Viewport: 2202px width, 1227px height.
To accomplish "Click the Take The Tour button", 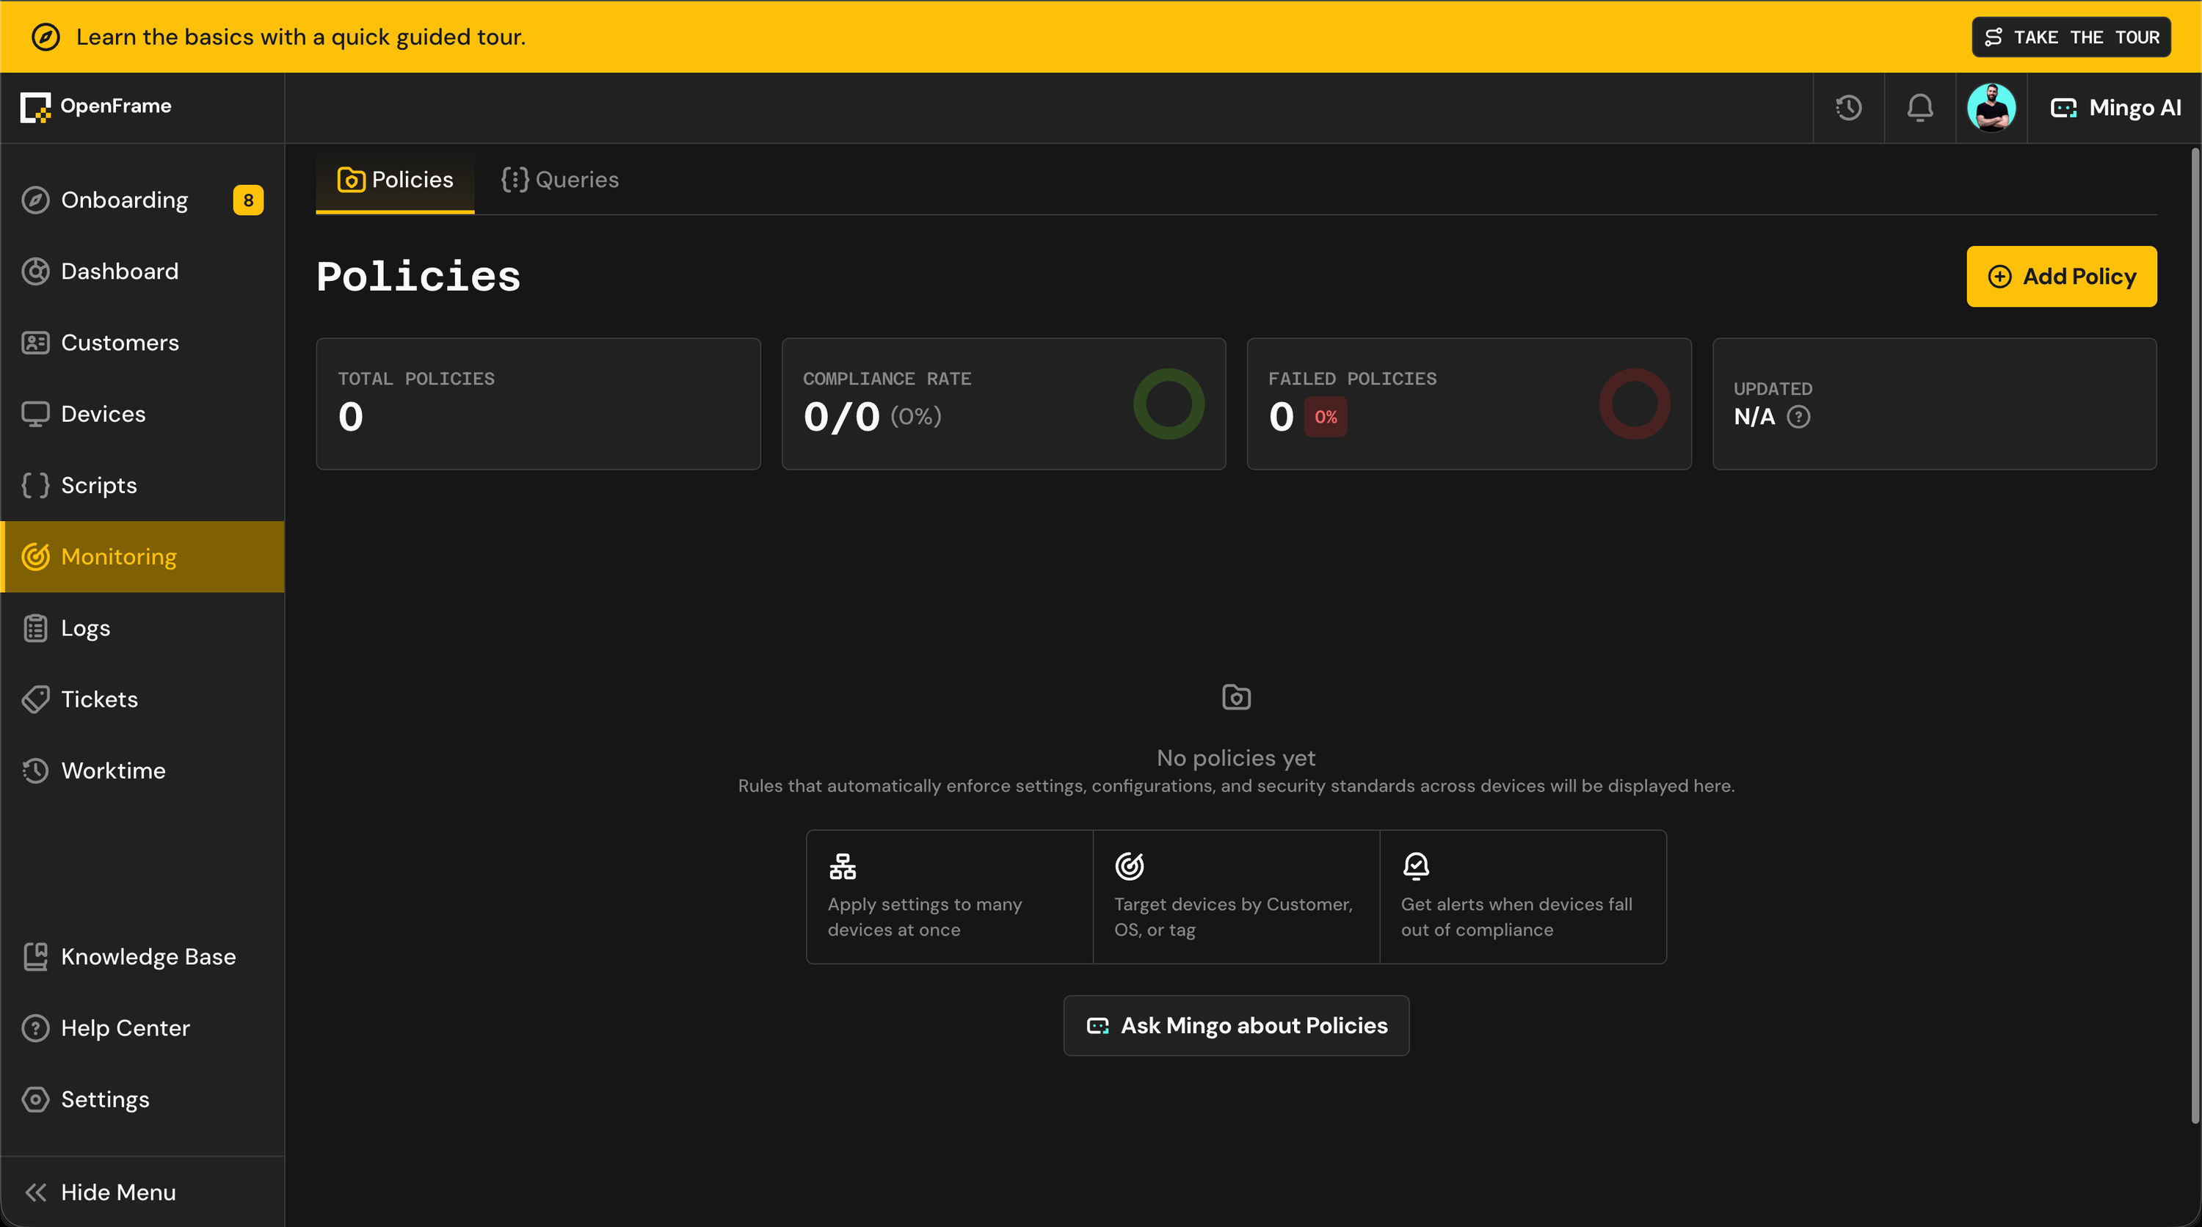I will 2071,37.
